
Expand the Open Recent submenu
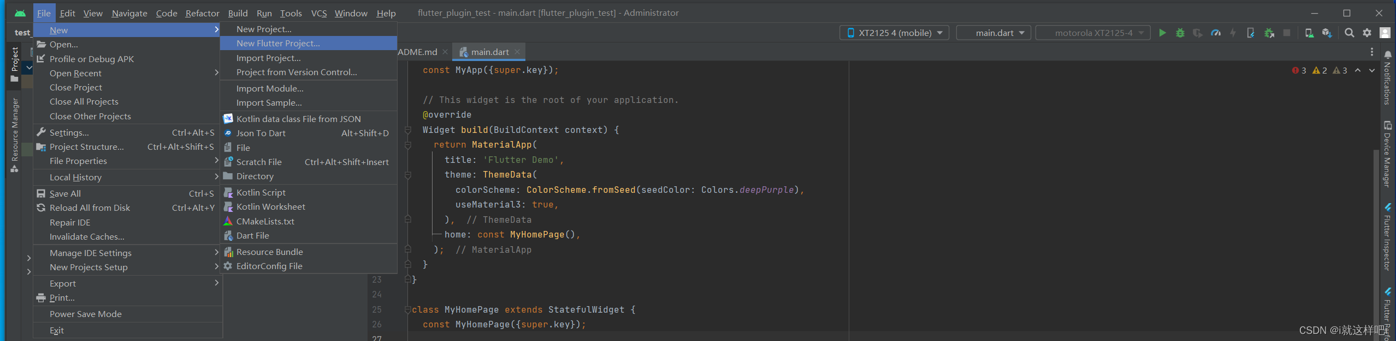pyautogui.click(x=128, y=73)
